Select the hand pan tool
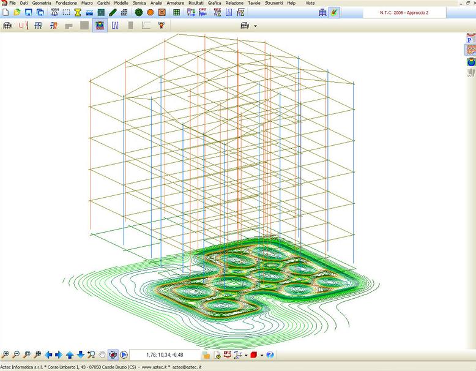This screenshot has width=476, height=371. click(102, 354)
